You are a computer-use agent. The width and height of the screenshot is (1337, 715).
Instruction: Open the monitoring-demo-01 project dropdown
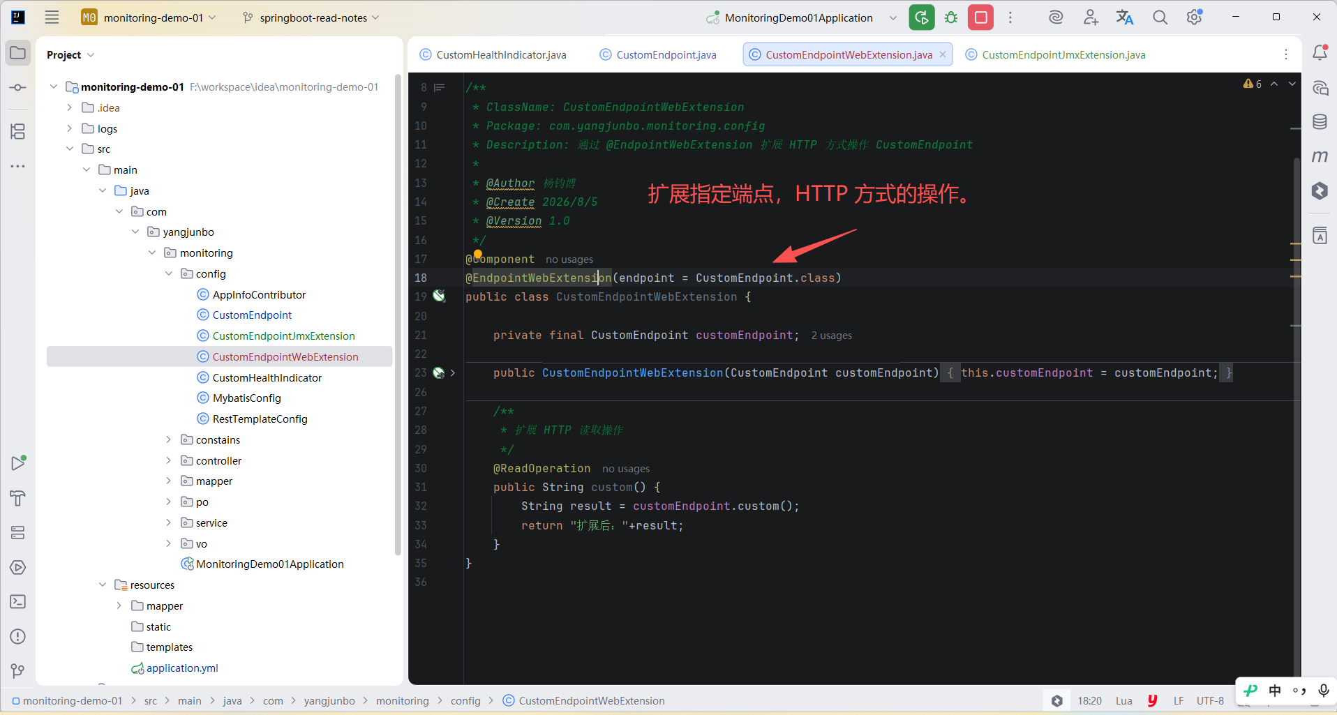coord(149,17)
